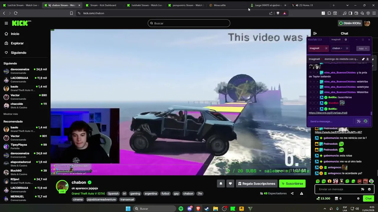This screenshot has width=378, height=212.
Task: Open chat settings gear icon
Action: pos(358,198)
